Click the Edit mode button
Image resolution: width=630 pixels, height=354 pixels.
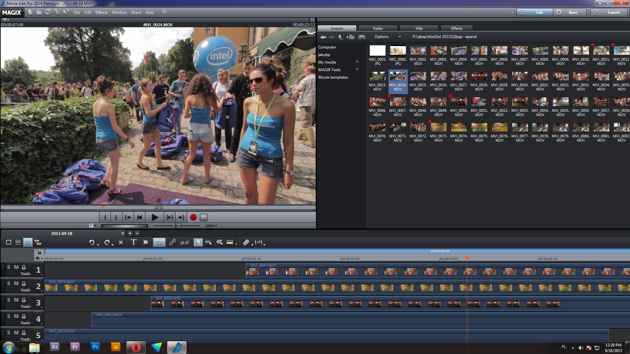pos(534,12)
